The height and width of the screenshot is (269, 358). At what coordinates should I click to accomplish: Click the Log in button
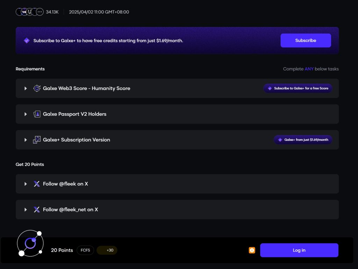(x=299, y=250)
